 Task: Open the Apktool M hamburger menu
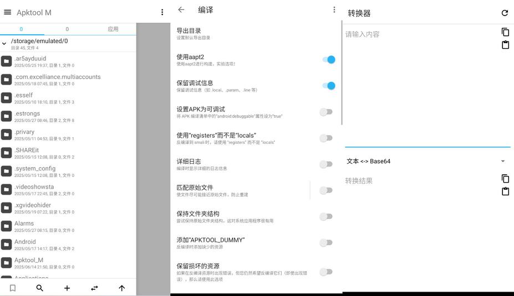point(8,12)
